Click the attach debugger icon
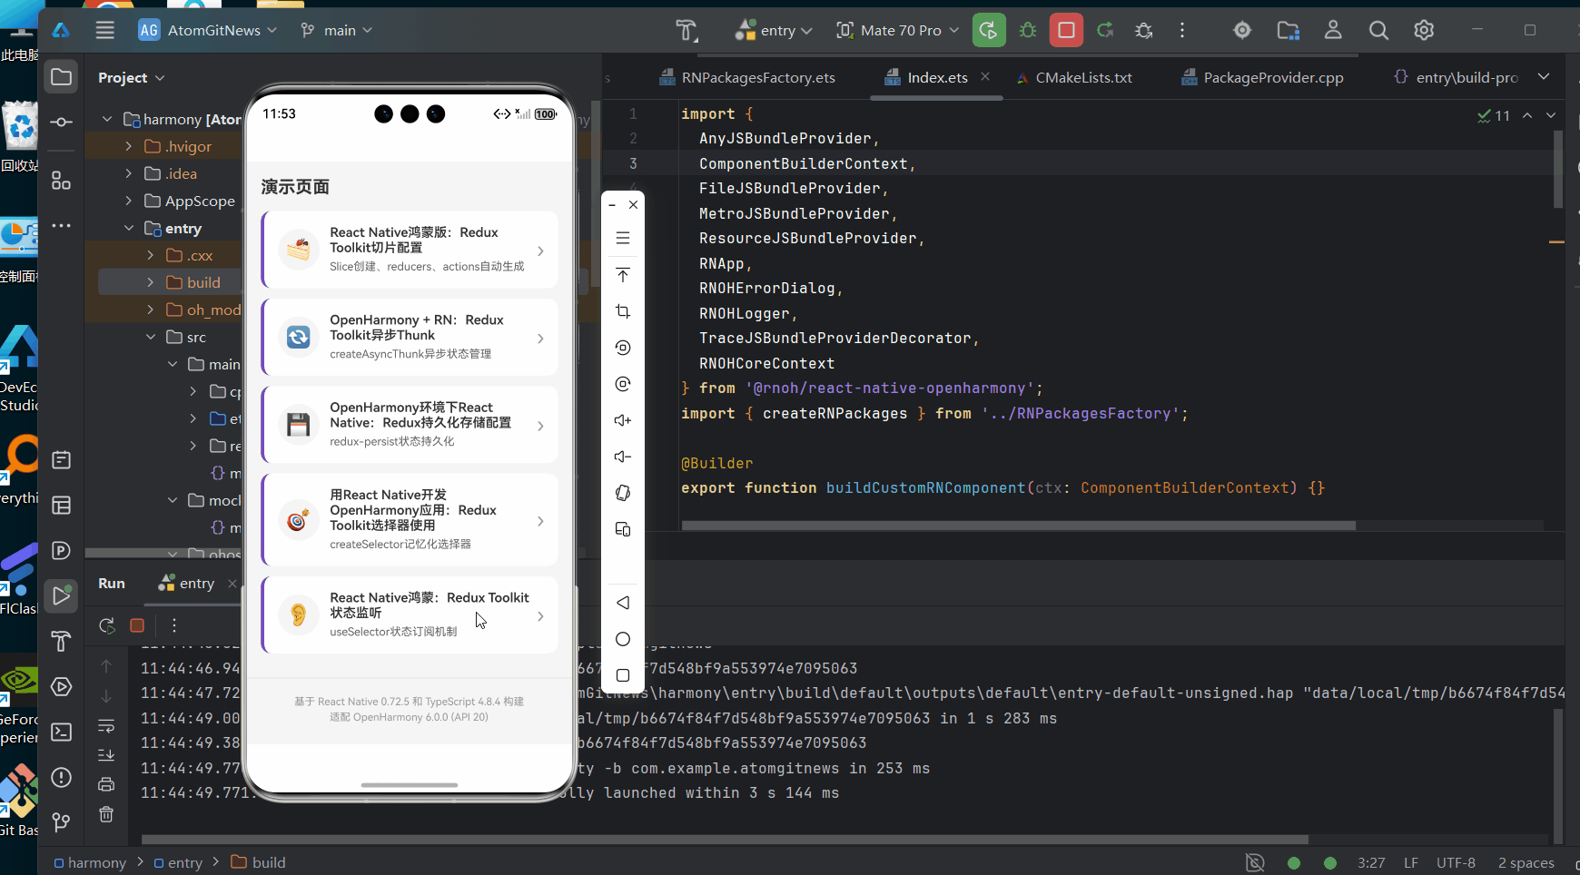Image resolution: width=1580 pixels, height=875 pixels. [1144, 30]
